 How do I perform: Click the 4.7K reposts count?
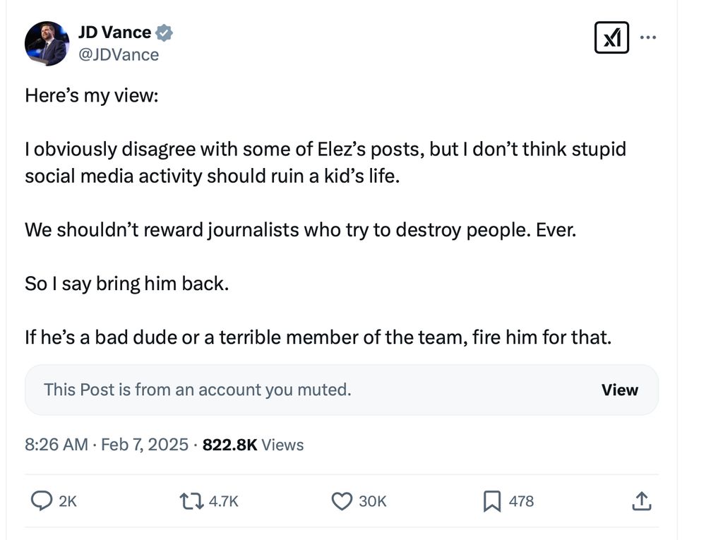point(225,501)
